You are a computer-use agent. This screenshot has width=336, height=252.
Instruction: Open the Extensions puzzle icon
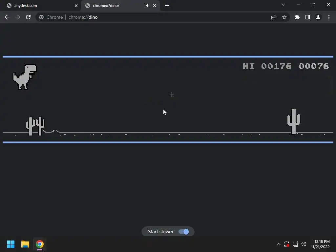click(297, 17)
